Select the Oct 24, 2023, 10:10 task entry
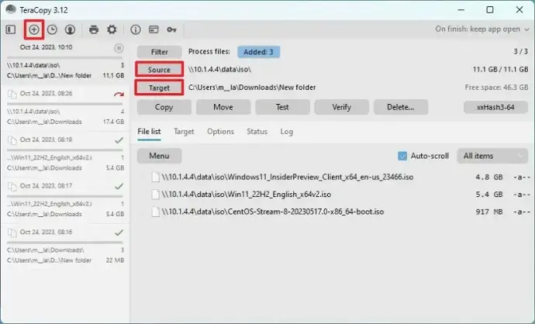Image resolution: width=535 pixels, height=324 pixels. (x=65, y=60)
